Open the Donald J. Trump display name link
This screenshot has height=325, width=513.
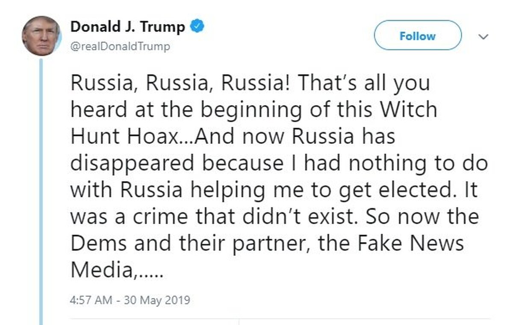[128, 27]
